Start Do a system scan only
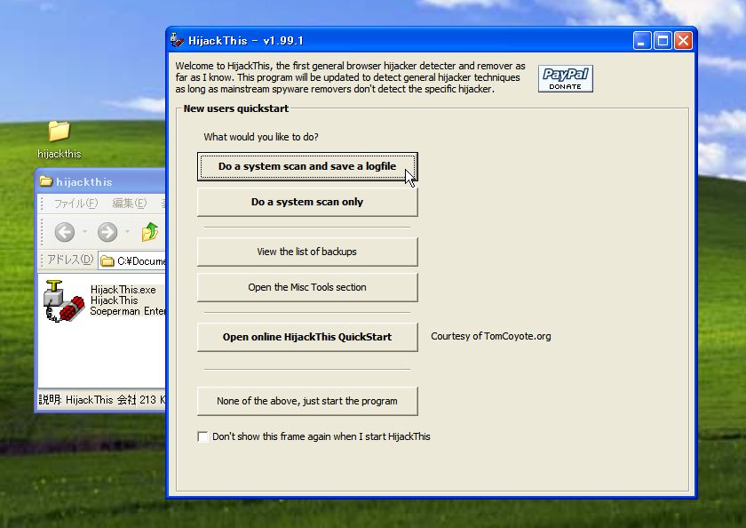746x528 pixels. (x=307, y=202)
